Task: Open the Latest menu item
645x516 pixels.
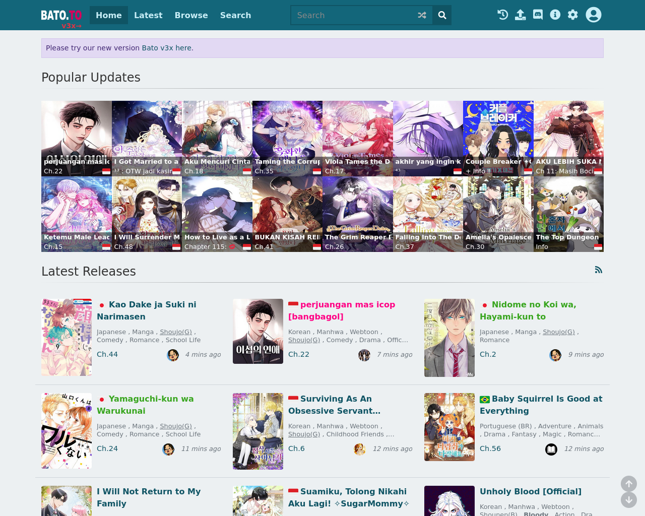Action: [148, 15]
